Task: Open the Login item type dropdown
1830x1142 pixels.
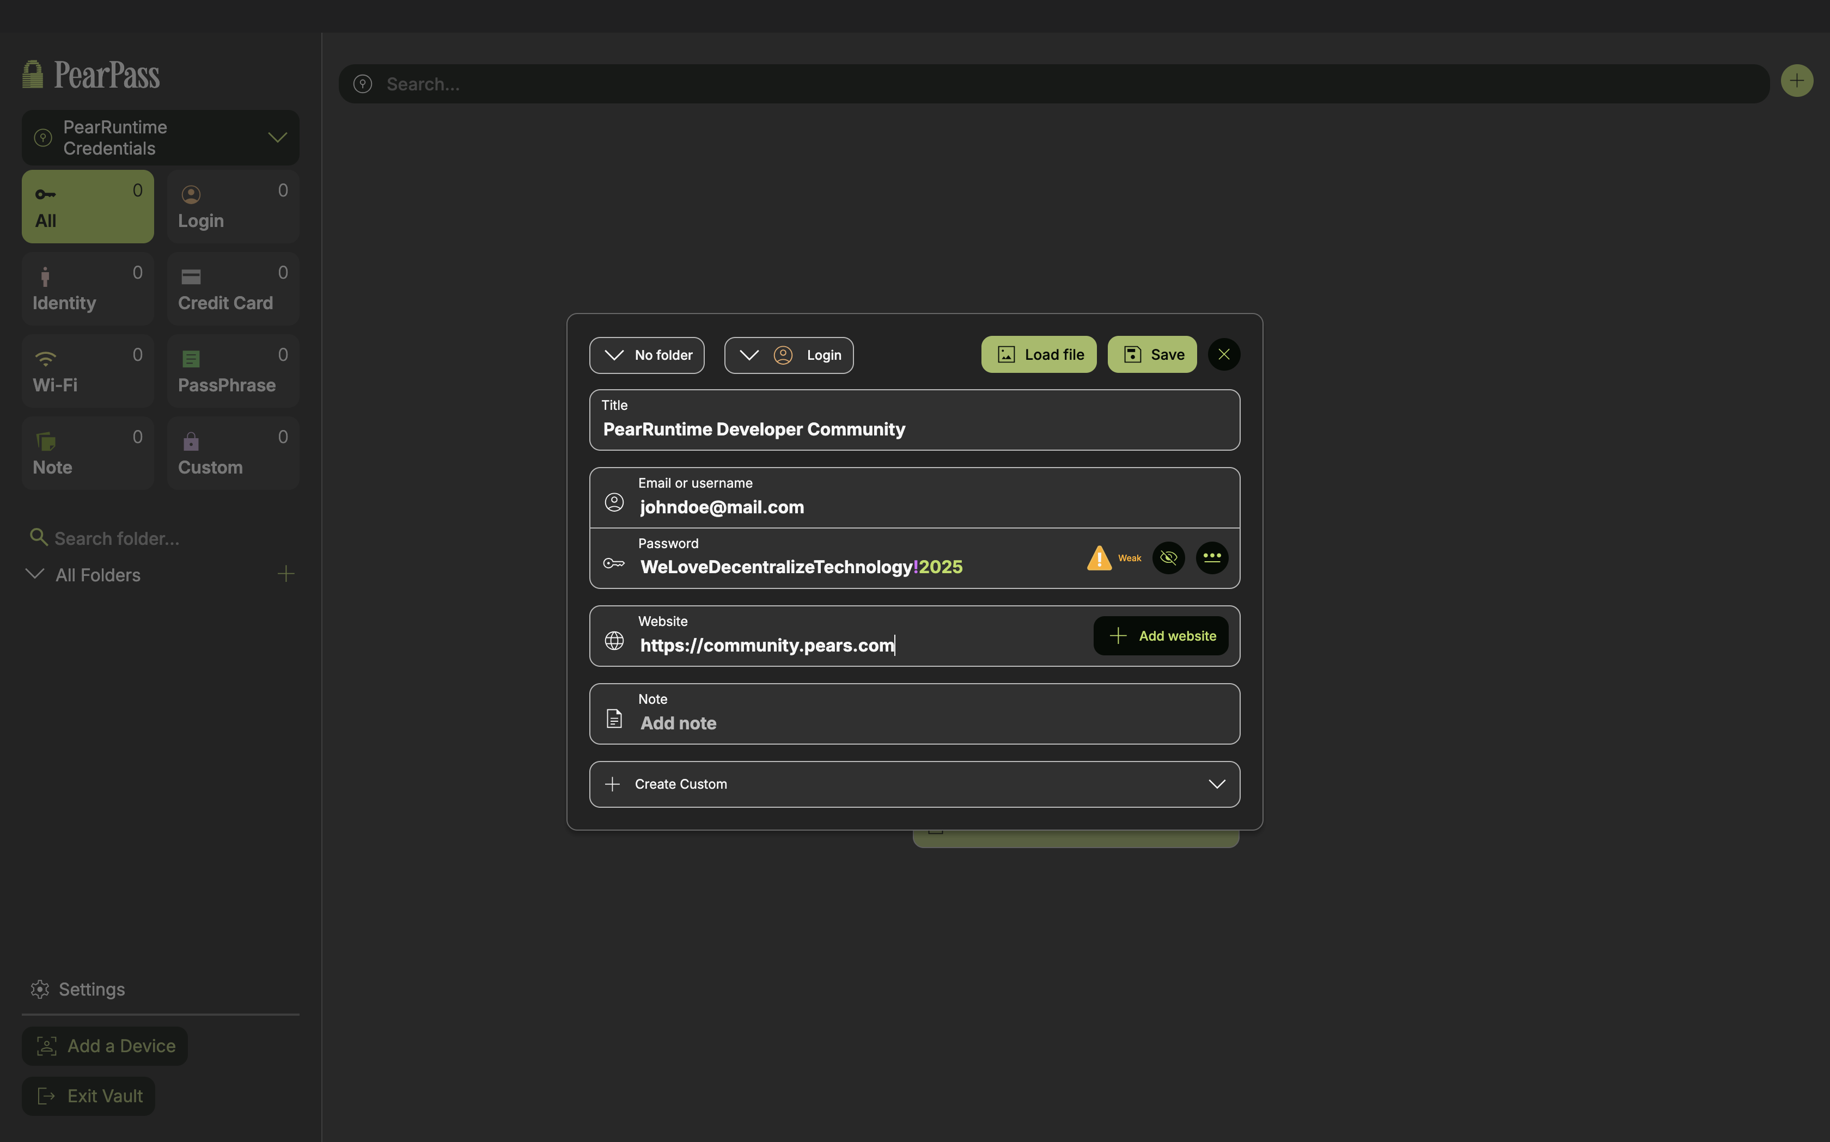Action: (x=788, y=355)
